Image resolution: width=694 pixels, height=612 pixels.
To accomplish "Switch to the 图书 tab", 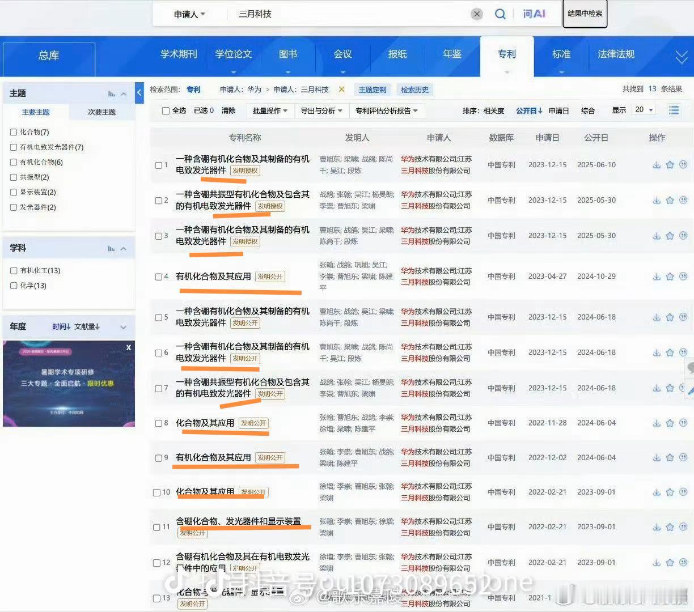I will pyautogui.click(x=288, y=54).
